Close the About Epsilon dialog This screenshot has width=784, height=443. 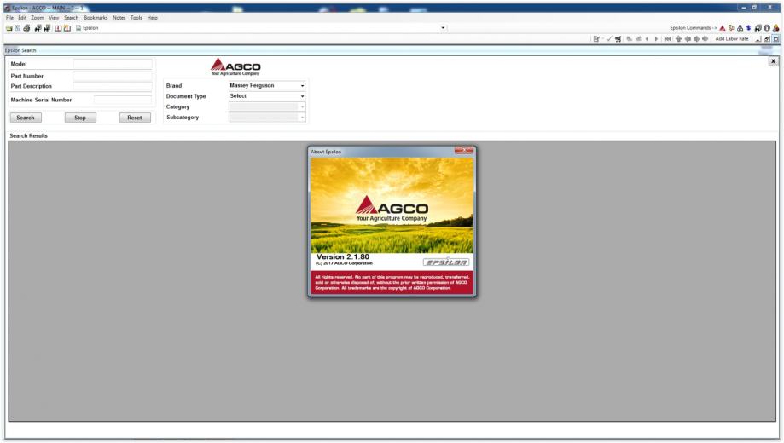pyautogui.click(x=464, y=151)
